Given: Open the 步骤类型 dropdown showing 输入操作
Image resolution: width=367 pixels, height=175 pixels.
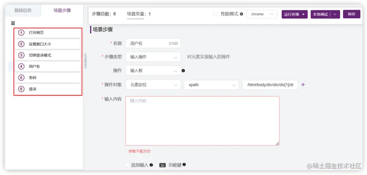Looking at the screenshot, I should click(153, 57).
